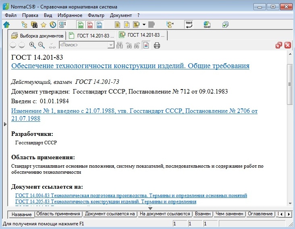Open the Изменение № 1 link
Image resolution: width=295 pixels, height=229 pixels.
(x=134, y=114)
